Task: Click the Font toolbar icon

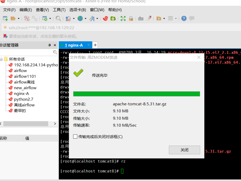Action: coord(92,18)
